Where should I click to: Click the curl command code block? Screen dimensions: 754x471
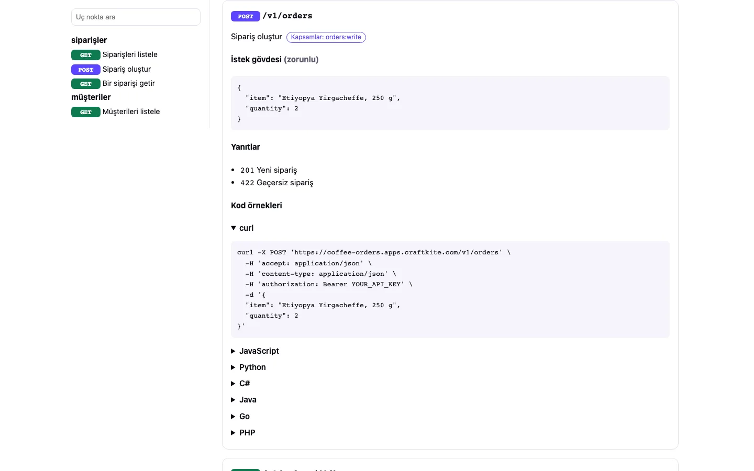(x=450, y=289)
